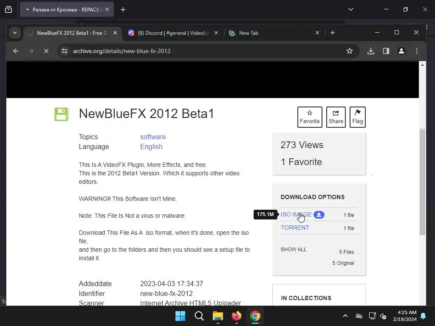Open Chrome from taskbar
This screenshot has width=435, height=326.
255,316
